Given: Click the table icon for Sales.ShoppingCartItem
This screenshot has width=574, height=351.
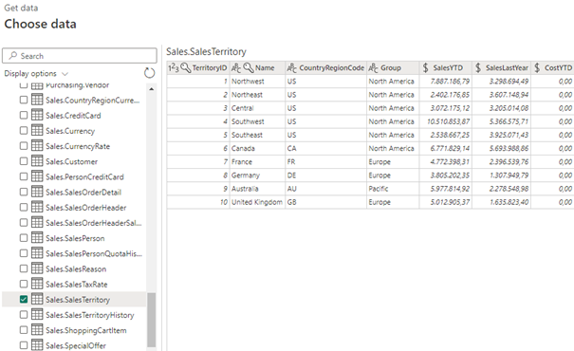Looking at the screenshot, I should 37,330.
